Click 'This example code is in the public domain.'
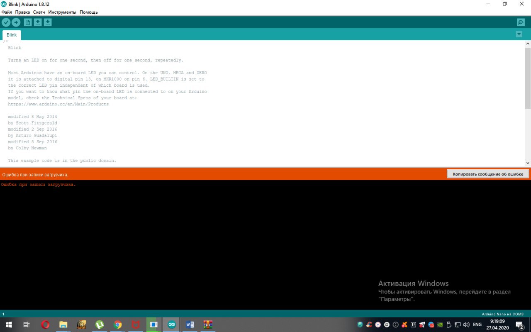This screenshot has width=531, height=332. click(62, 160)
